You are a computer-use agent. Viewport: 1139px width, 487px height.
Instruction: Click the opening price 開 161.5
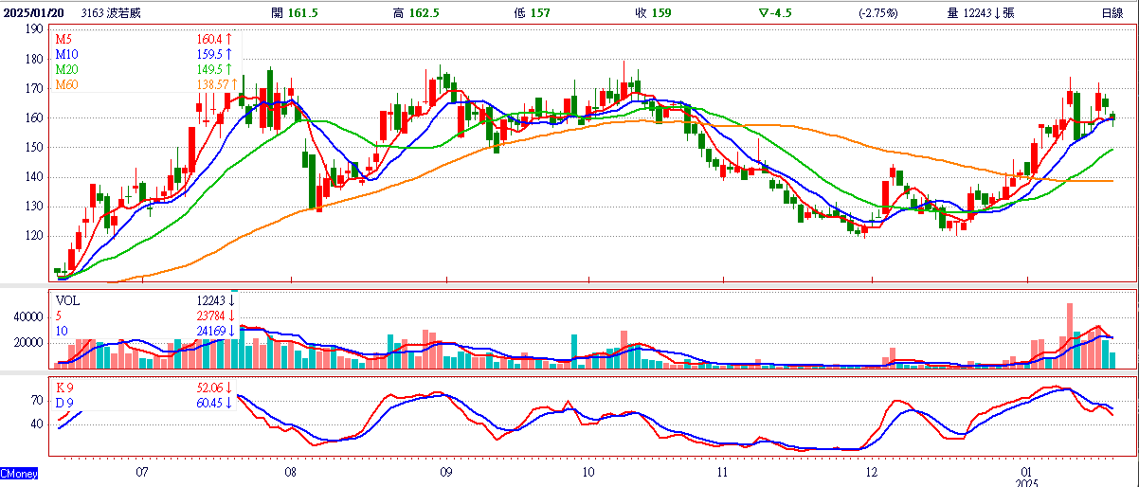coord(294,13)
